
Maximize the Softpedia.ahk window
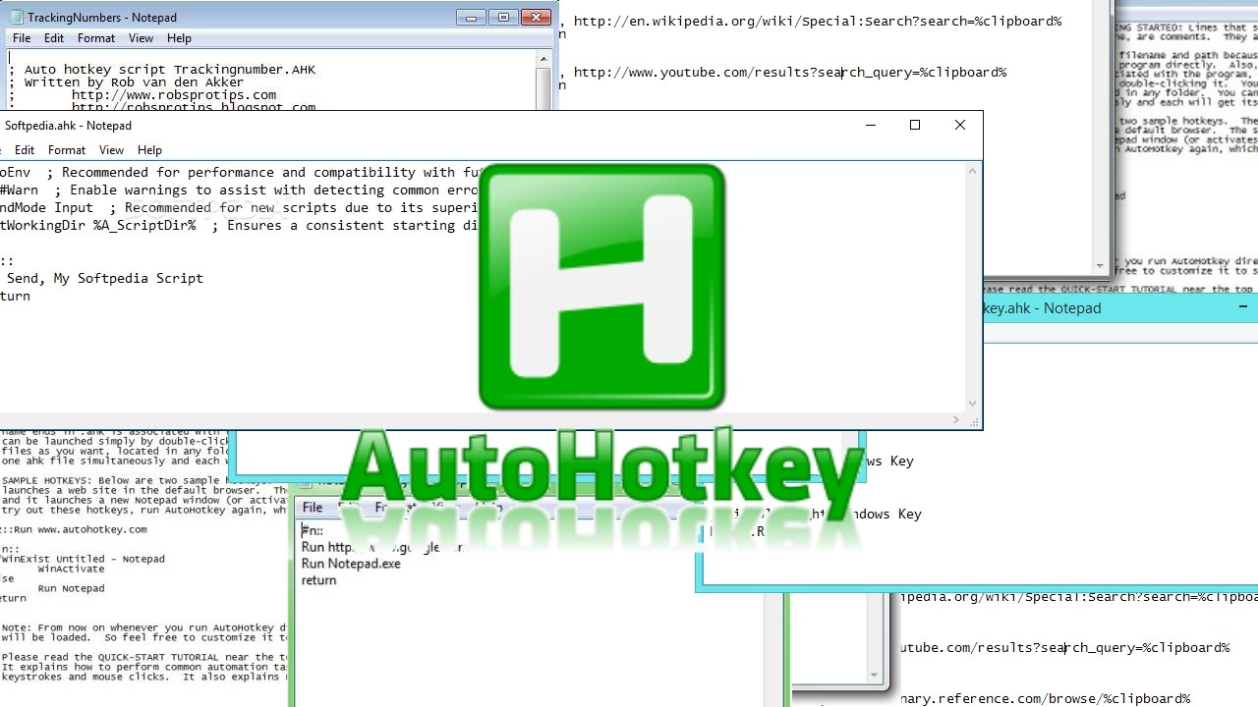914,125
